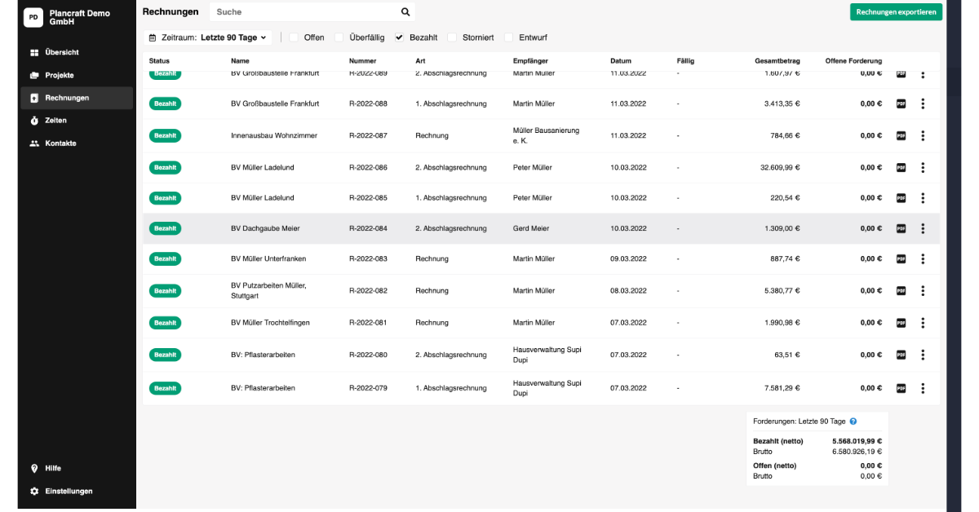Open invoice BV Putzarbeiten Müller, Stuttgart
The image size is (979, 512).
(x=268, y=290)
